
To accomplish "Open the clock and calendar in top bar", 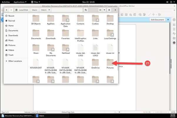I will point(88,2).
